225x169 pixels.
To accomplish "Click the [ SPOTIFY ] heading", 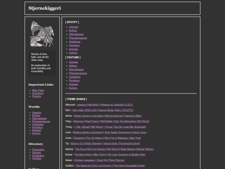I will tap(72, 22).
